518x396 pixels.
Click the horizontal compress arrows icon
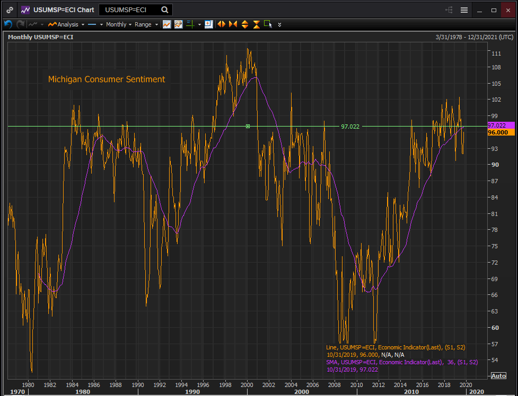click(x=233, y=24)
